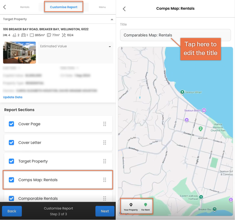Click the garage icon showing 1
This screenshot has width=235, height=220.
[x=24, y=35]
